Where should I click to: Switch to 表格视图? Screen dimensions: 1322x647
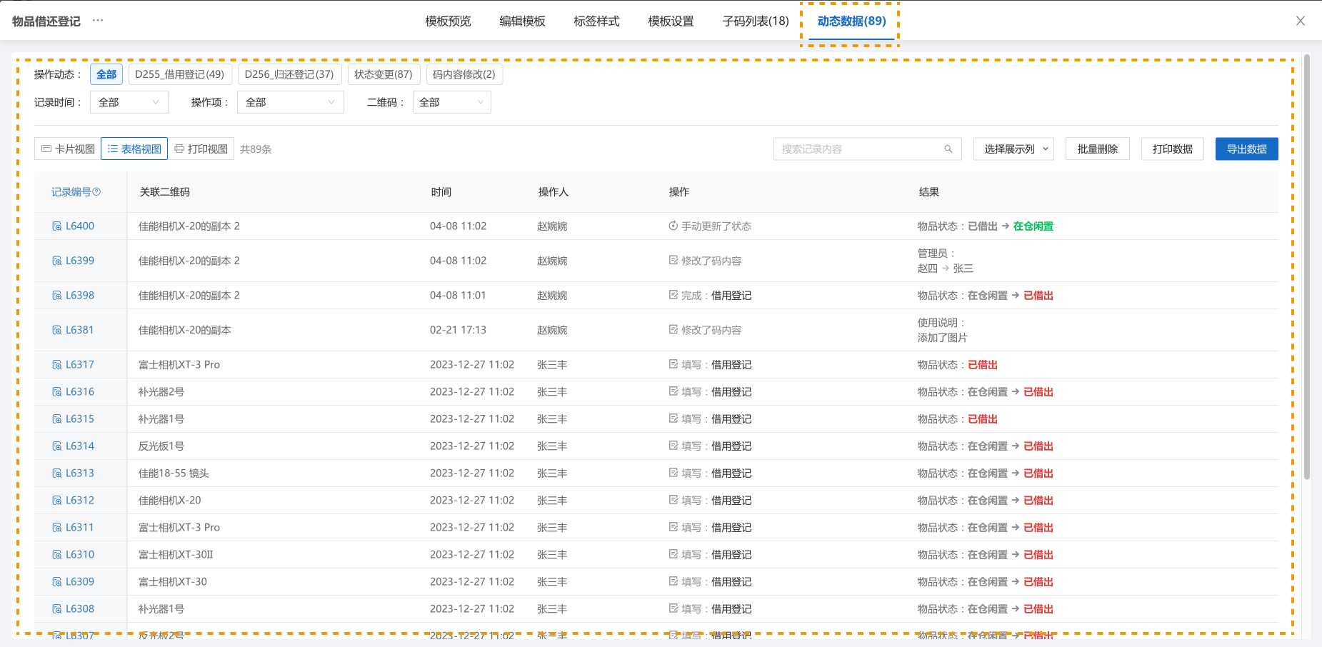tap(134, 149)
